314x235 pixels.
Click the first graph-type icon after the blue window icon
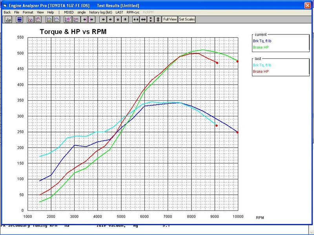click(31, 19)
